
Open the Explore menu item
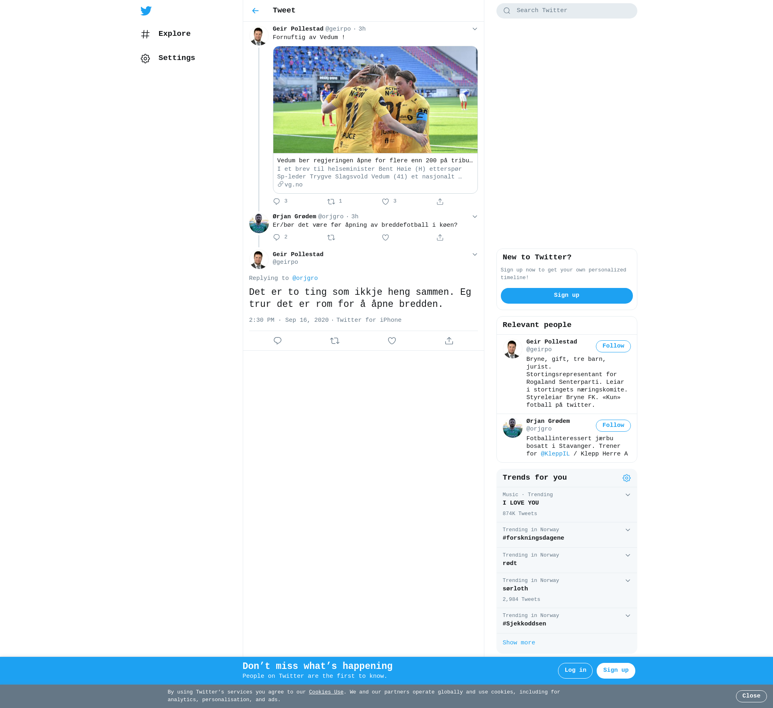(174, 34)
